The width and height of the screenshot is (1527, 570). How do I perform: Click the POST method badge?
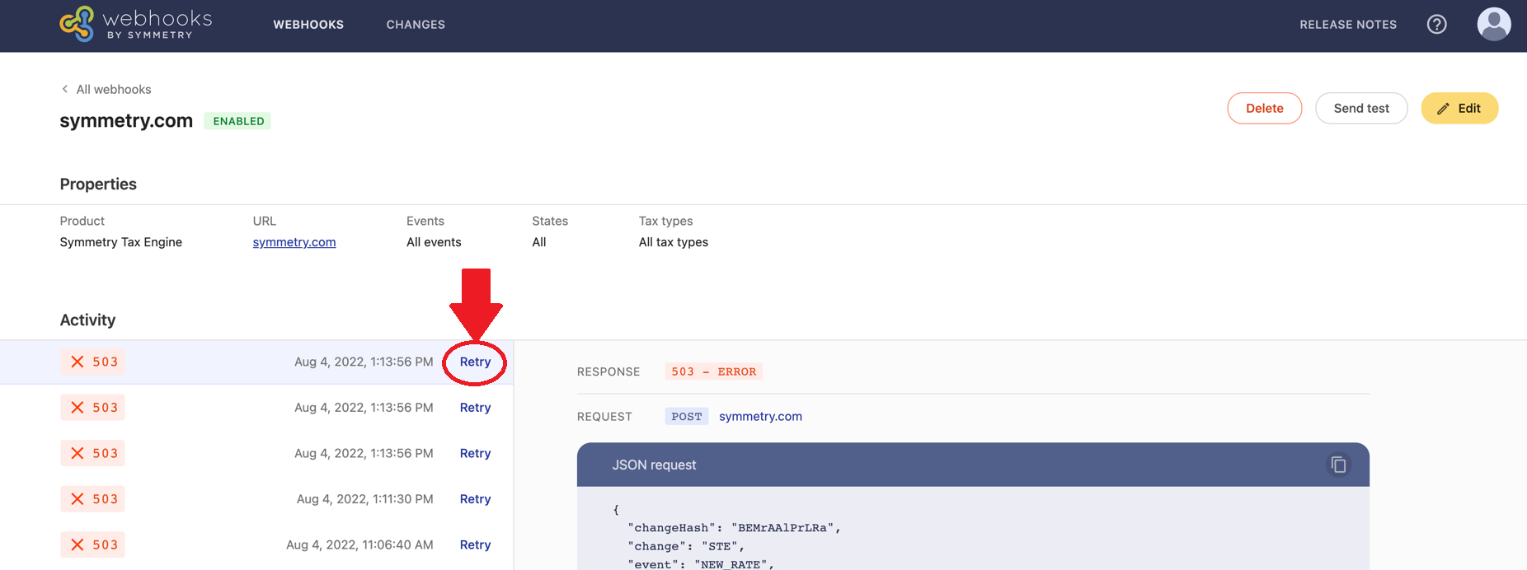pyautogui.click(x=687, y=416)
